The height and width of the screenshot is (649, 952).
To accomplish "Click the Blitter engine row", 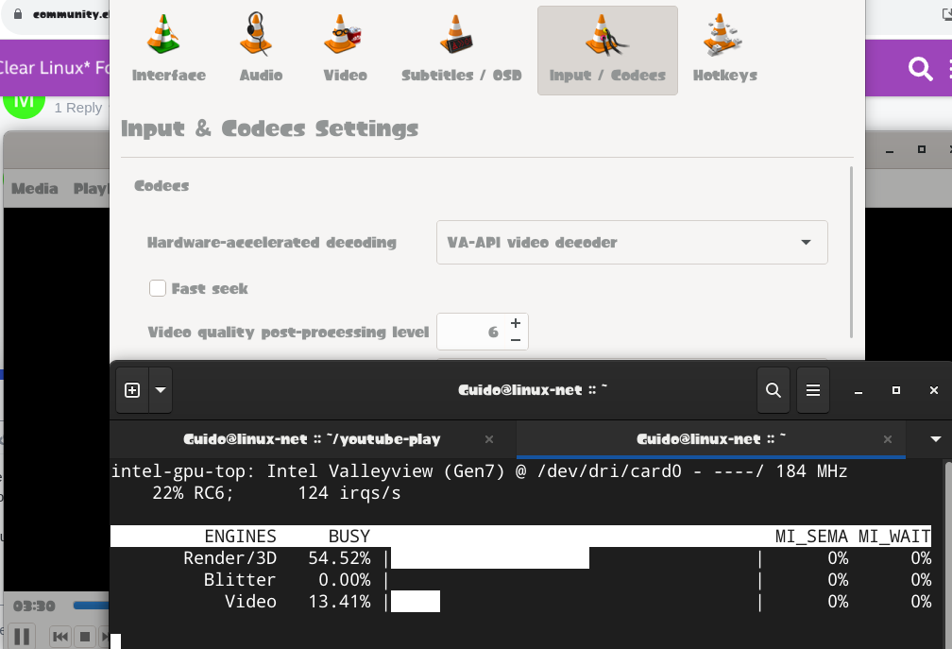I will pos(521,580).
